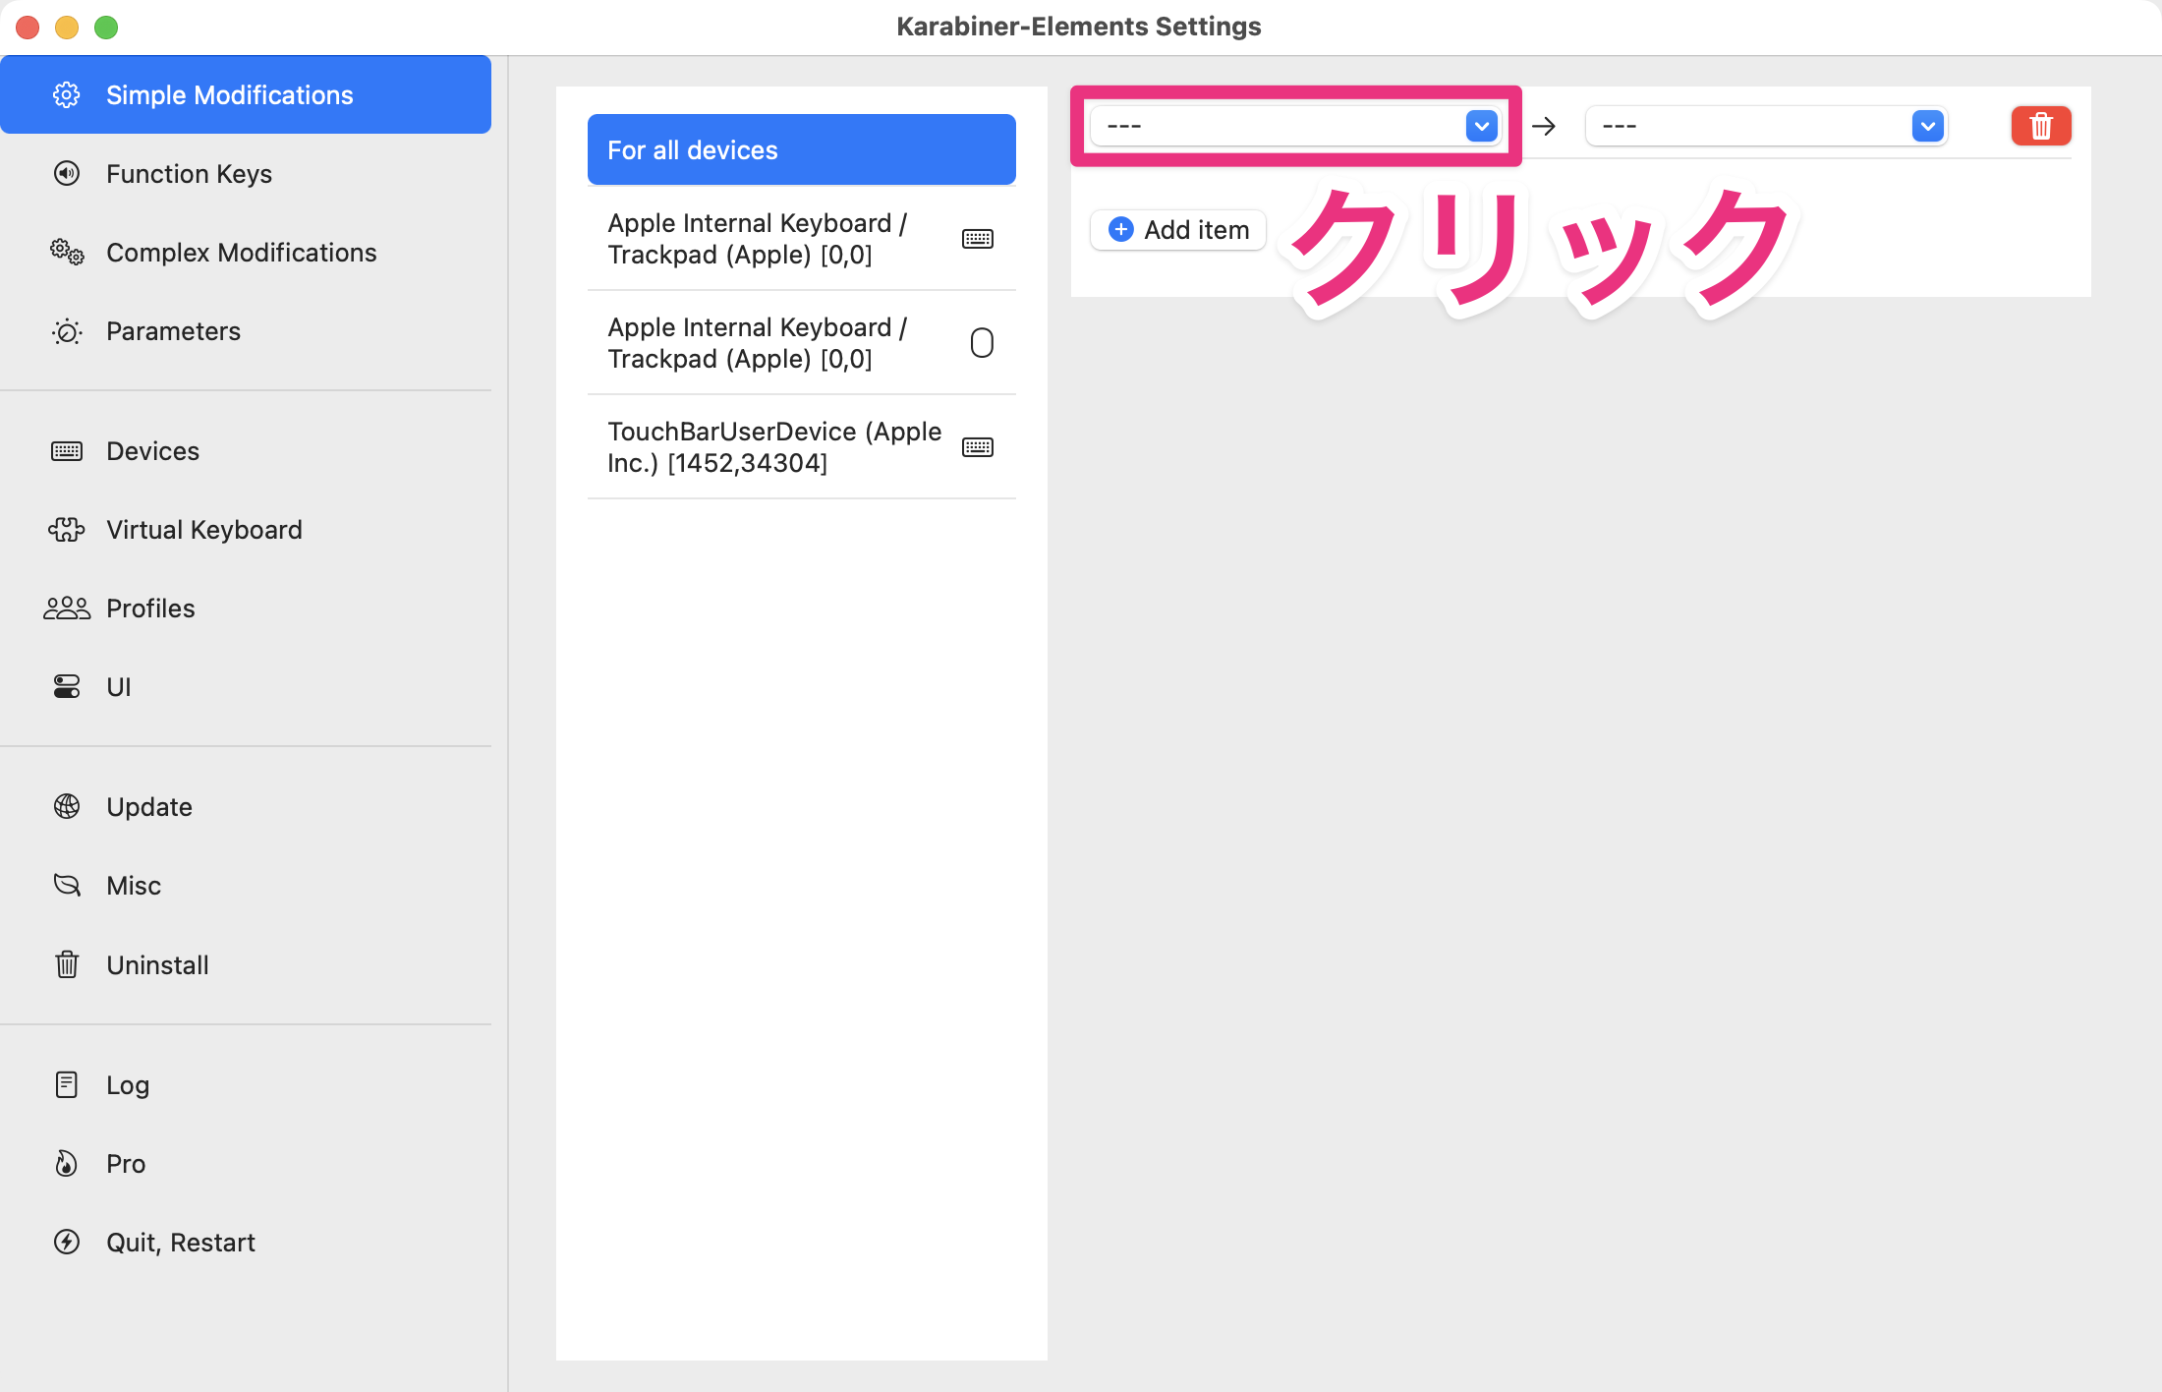Click the mouse icon on second Apple Internal Keyboard entry
Screen dimensions: 2162x1392
coord(982,342)
